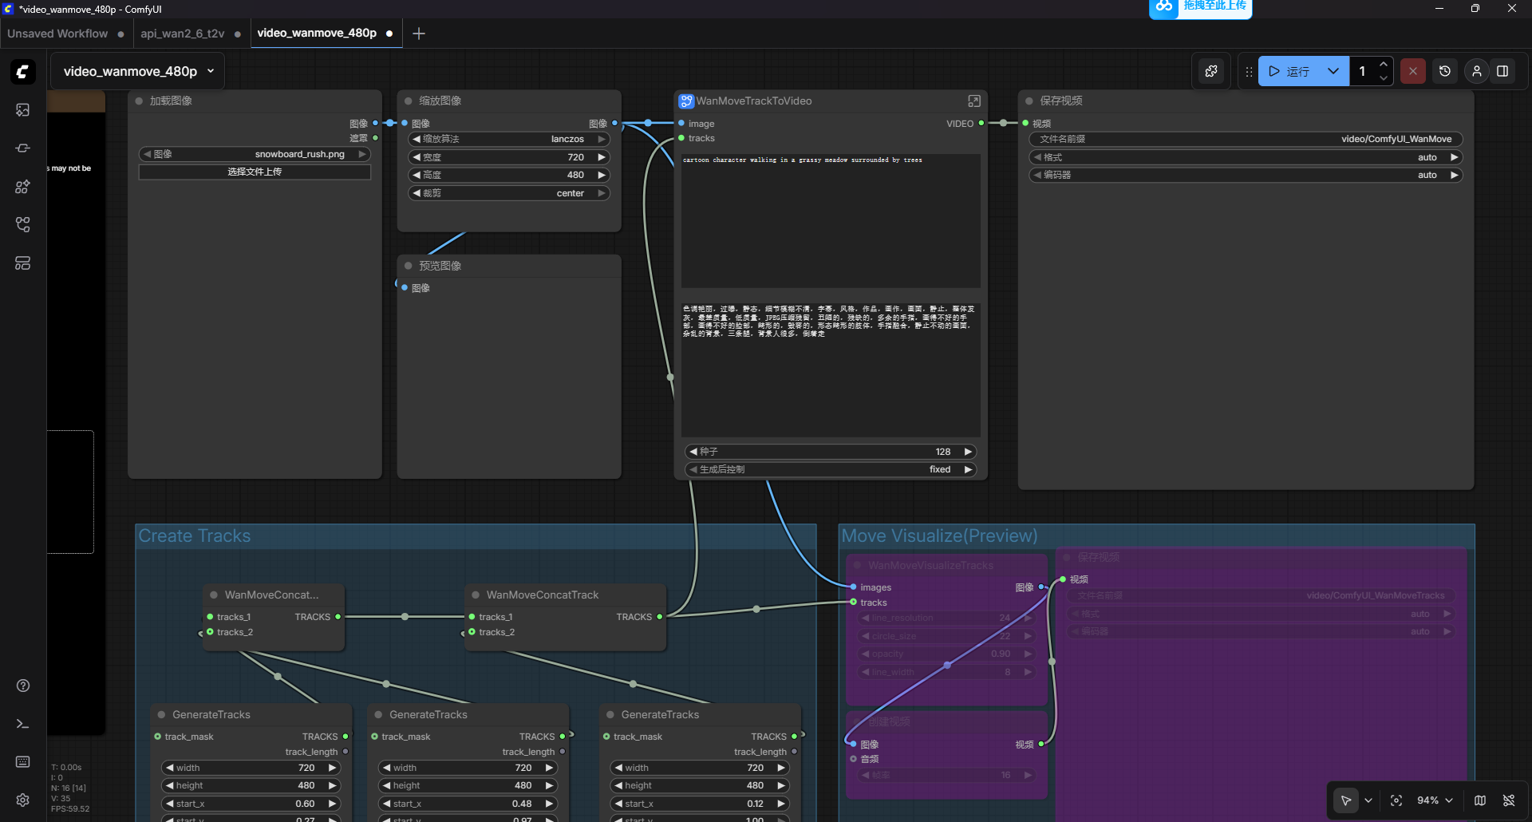Toggle the right side panel
The height and width of the screenshot is (822, 1532).
point(1502,71)
